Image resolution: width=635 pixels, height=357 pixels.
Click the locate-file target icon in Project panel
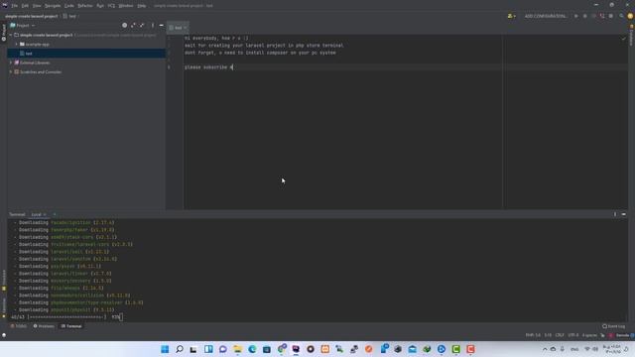point(124,26)
